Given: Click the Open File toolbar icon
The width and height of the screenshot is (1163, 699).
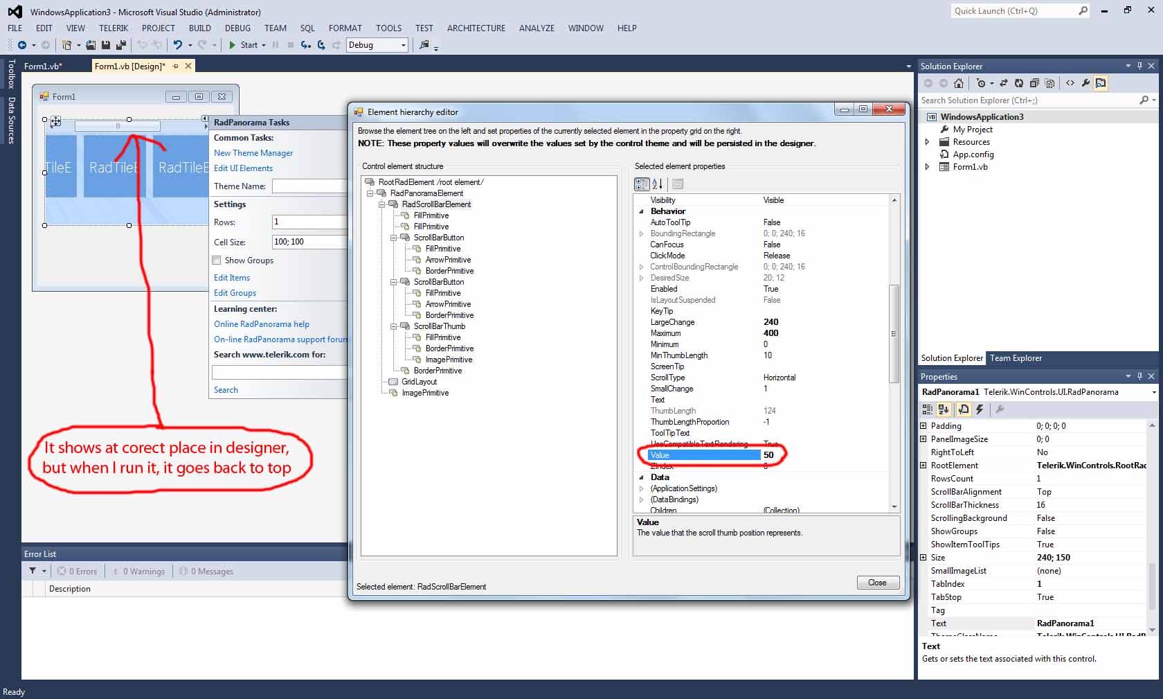Looking at the screenshot, I should tap(91, 45).
